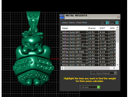Screen dimensions: 129x97
Task: Click the 10.43 DWT value
Action: pos(103,65)
